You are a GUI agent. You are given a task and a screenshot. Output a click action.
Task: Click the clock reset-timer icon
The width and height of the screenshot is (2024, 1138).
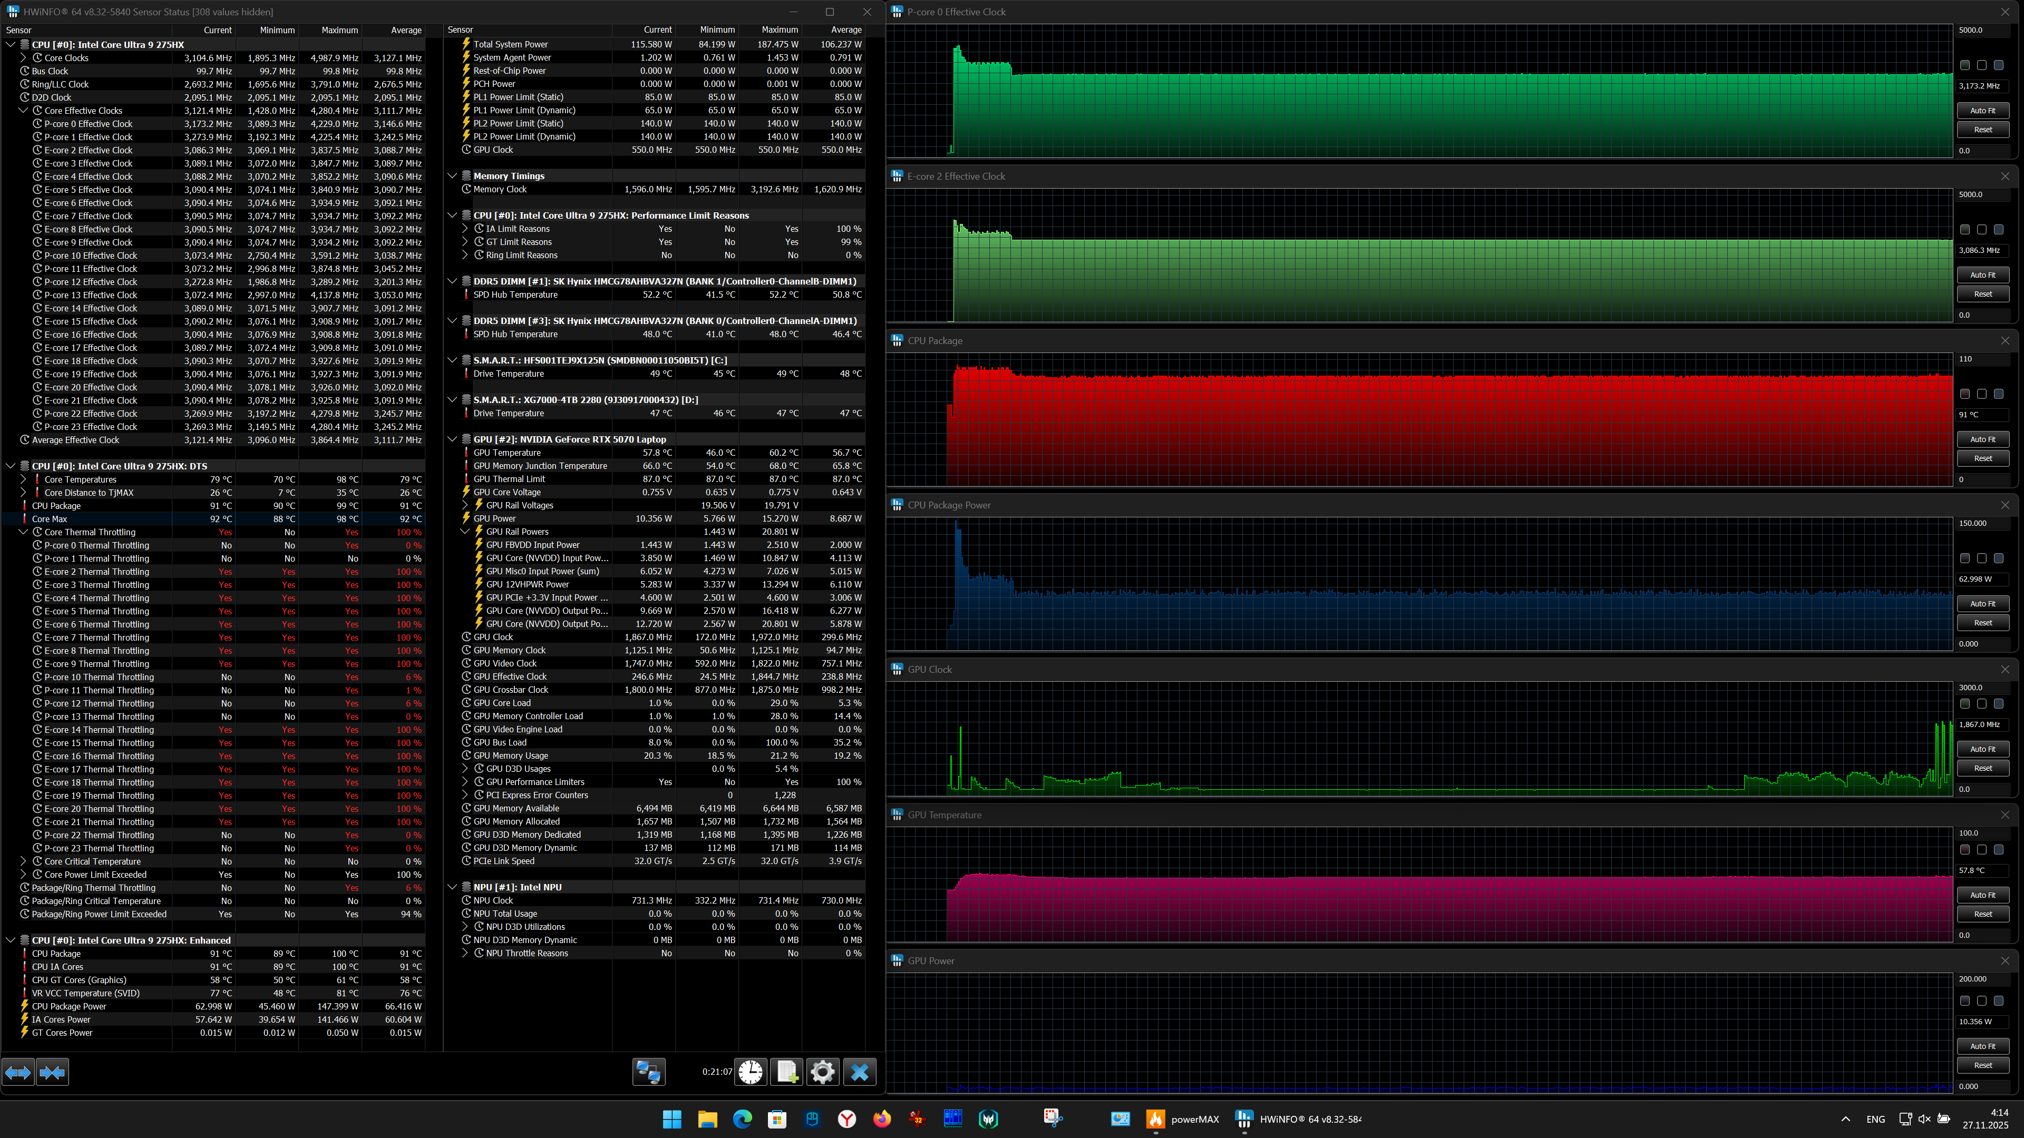coord(751,1072)
